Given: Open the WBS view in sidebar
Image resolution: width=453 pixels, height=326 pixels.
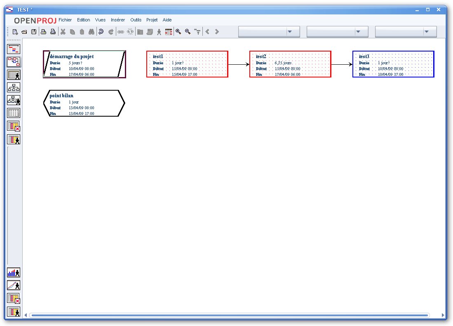Looking at the screenshot, I should point(14,87).
